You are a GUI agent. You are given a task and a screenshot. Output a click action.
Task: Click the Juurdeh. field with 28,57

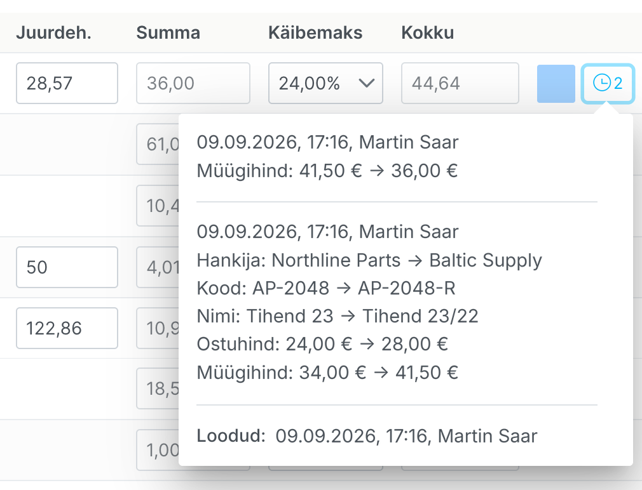[x=67, y=83]
